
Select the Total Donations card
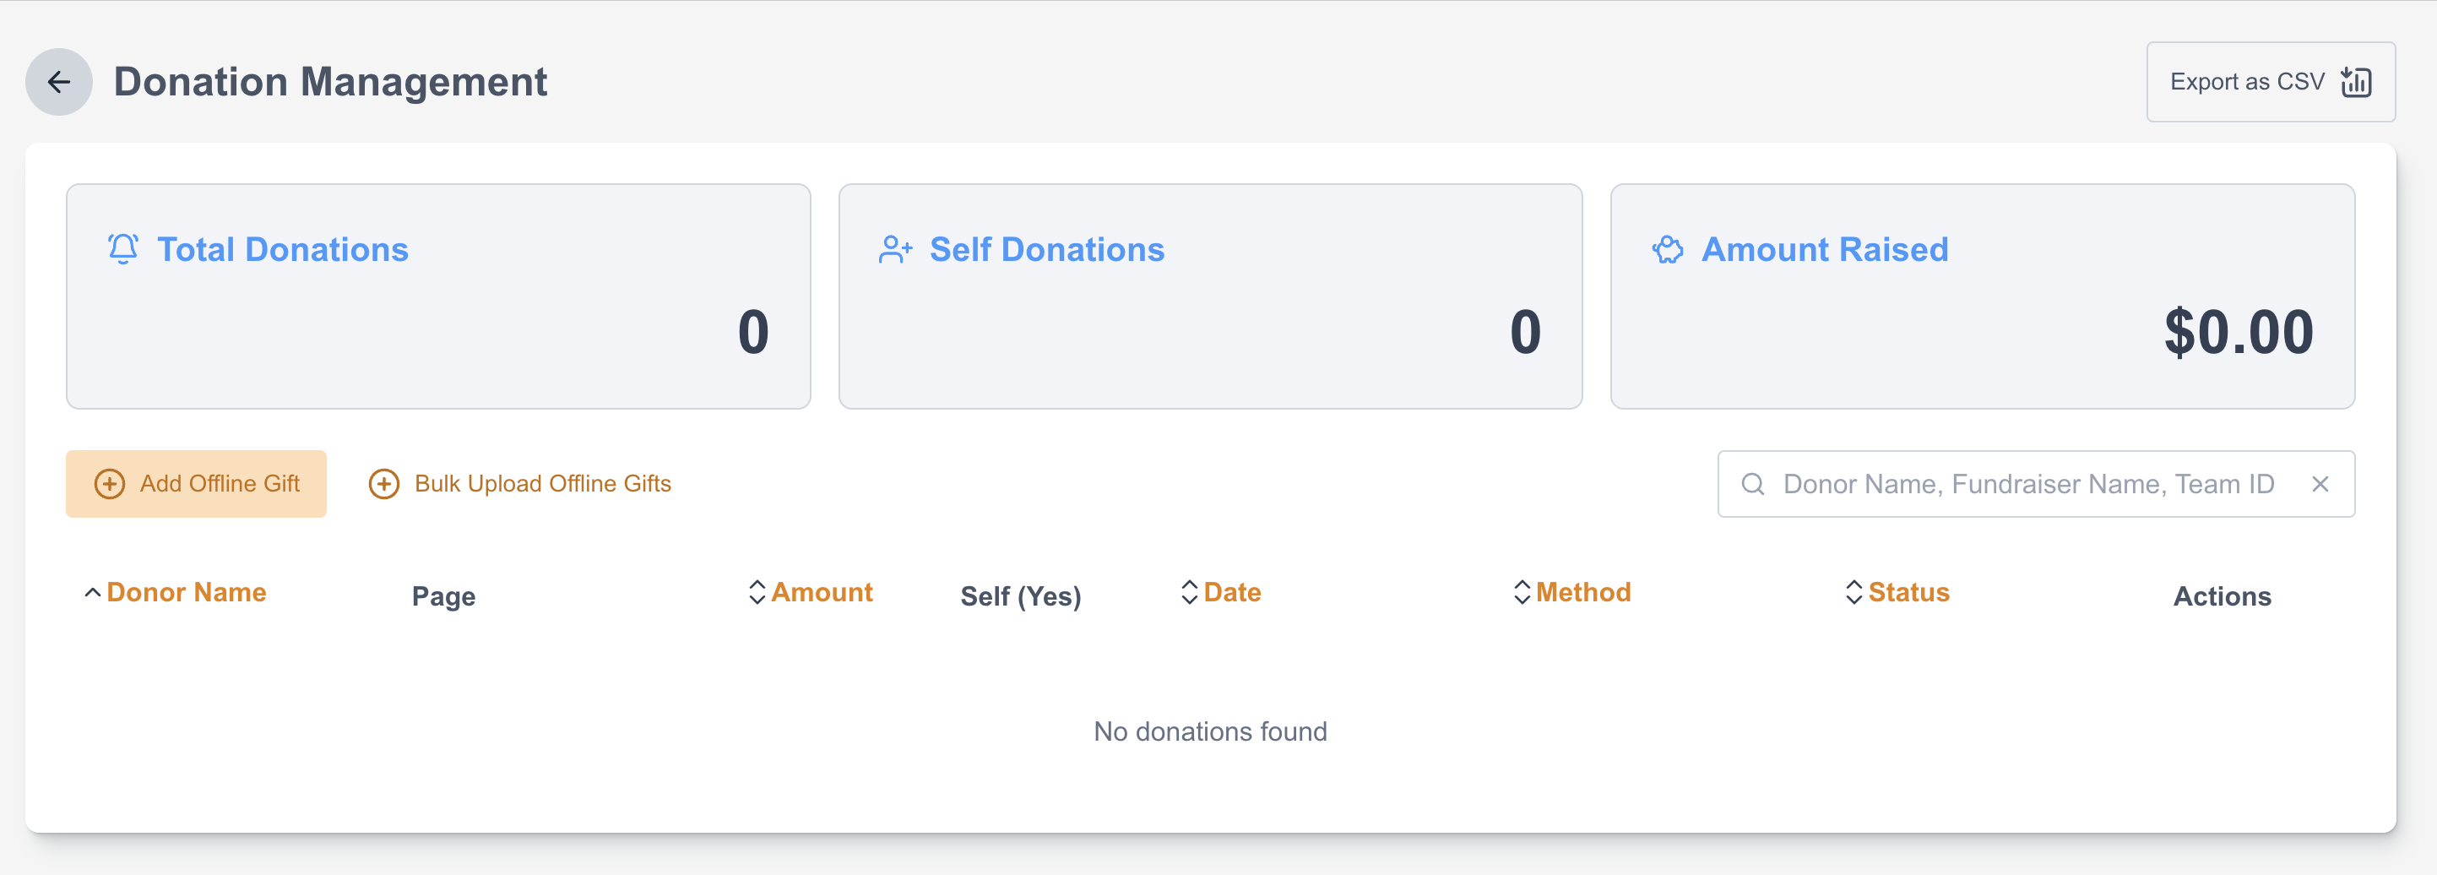click(438, 296)
